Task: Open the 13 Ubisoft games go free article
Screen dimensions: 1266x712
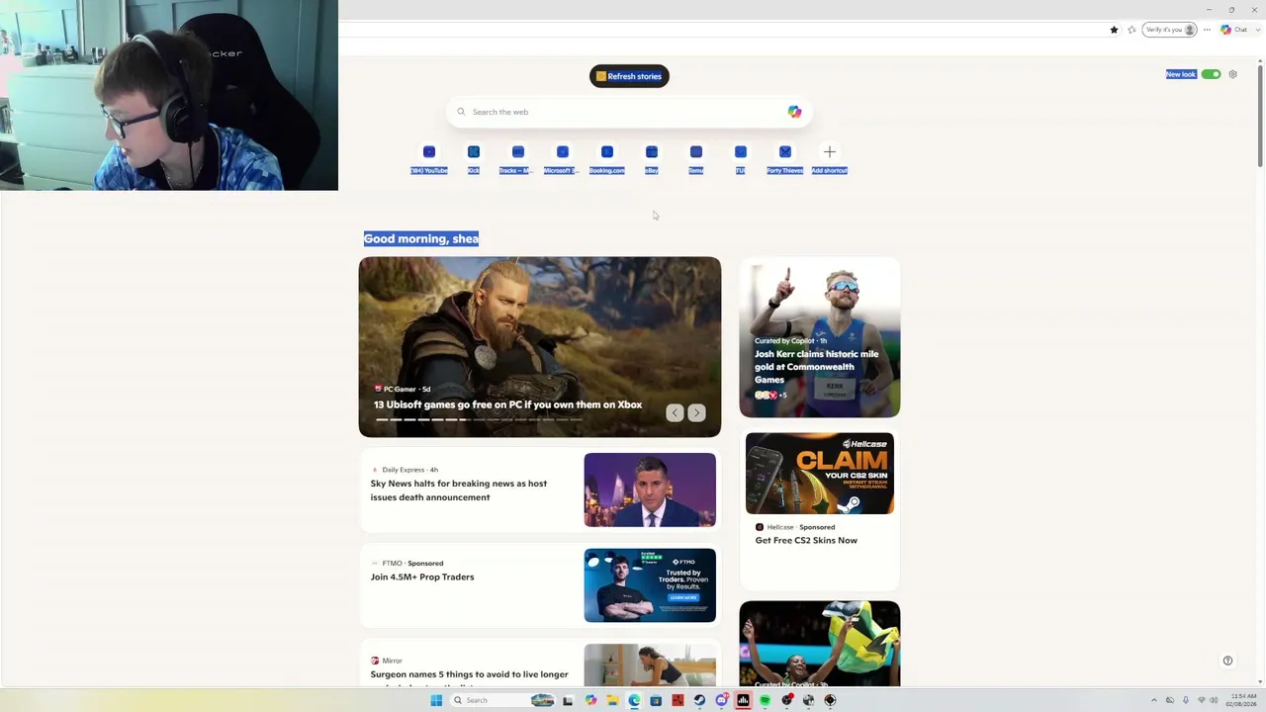Action: (507, 404)
